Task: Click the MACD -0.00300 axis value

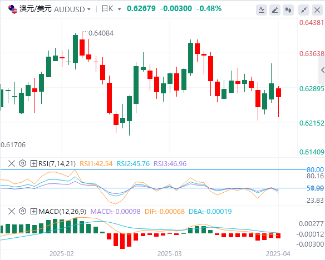Action: click(x=310, y=244)
